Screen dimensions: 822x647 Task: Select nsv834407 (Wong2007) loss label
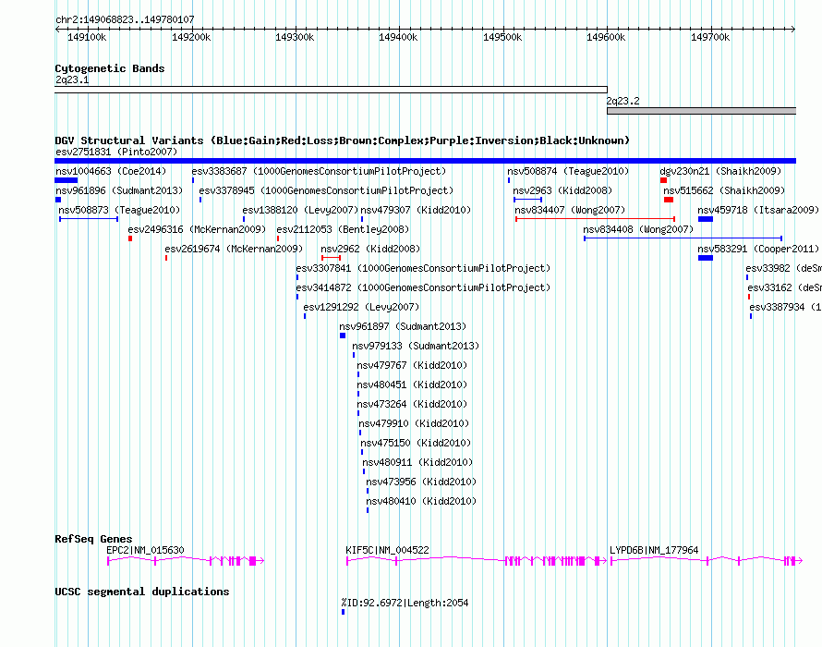[x=570, y=210]
